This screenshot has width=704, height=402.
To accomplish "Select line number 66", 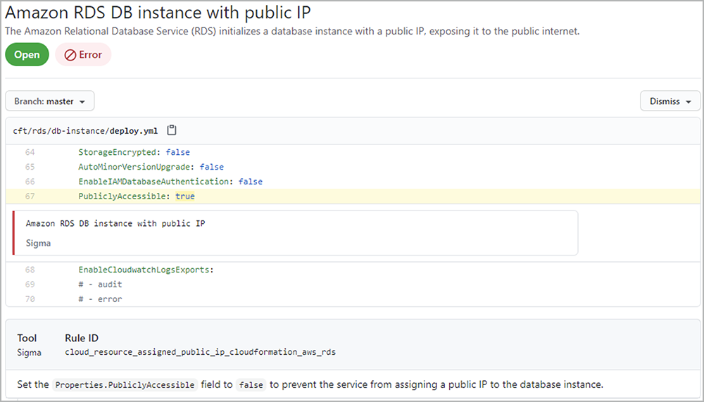I will [x=30, y=182].
